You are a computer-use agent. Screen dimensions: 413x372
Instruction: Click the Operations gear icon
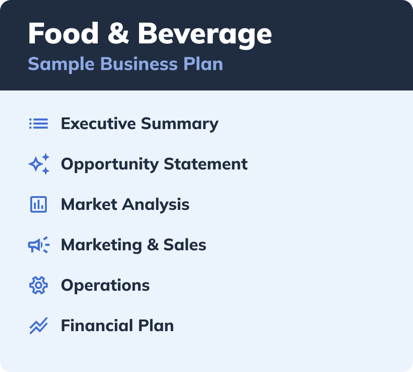click(x=39, y=285)
